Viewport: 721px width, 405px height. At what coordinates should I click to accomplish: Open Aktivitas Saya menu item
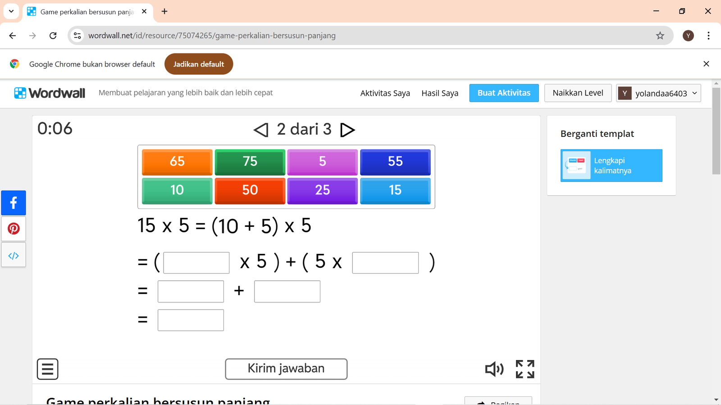pyautogui.click(x=385, y=93)
